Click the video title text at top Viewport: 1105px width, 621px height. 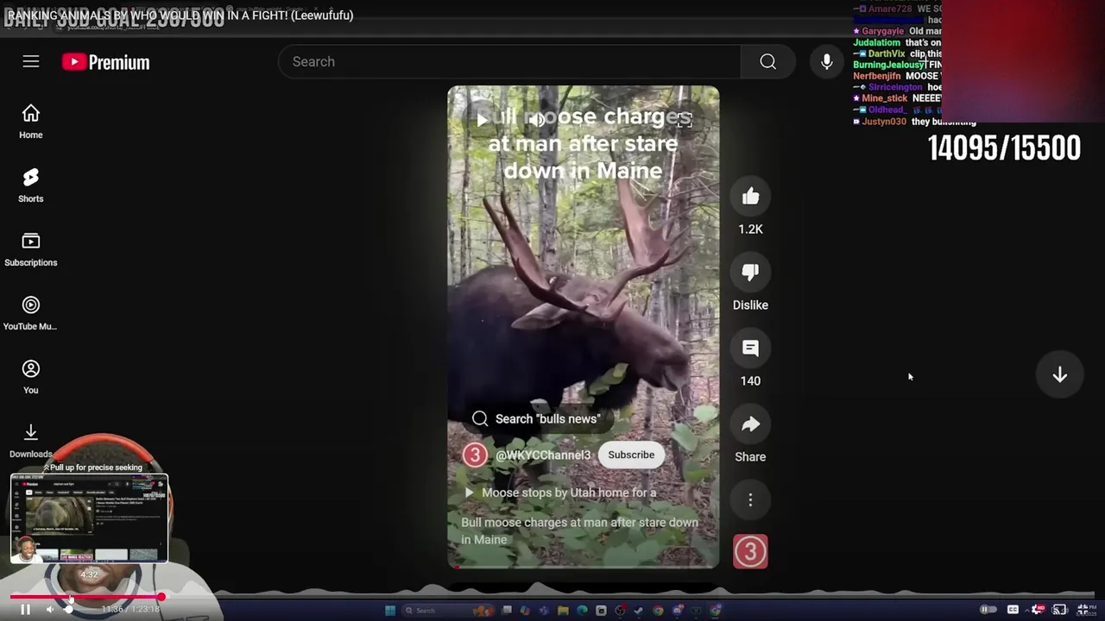(180, 15)
